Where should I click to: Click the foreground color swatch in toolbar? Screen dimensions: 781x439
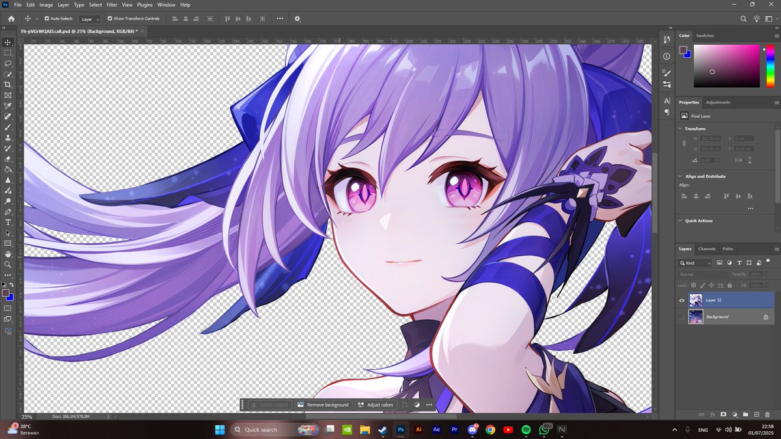[5, 294]
